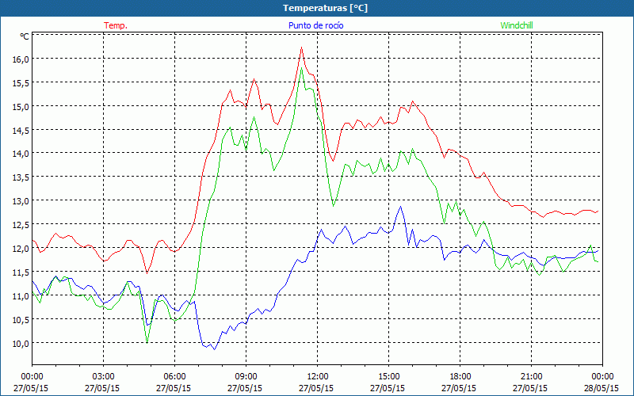Click the 18:00 27/05/15 time label
The height and width of the screenshot is (396, 634).
click(459, 383)
